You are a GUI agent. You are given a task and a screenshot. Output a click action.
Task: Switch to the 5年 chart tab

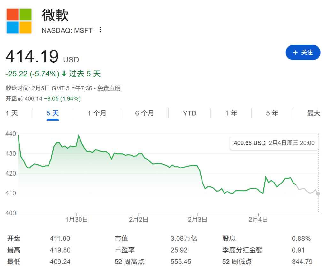[x=272, y=113]
